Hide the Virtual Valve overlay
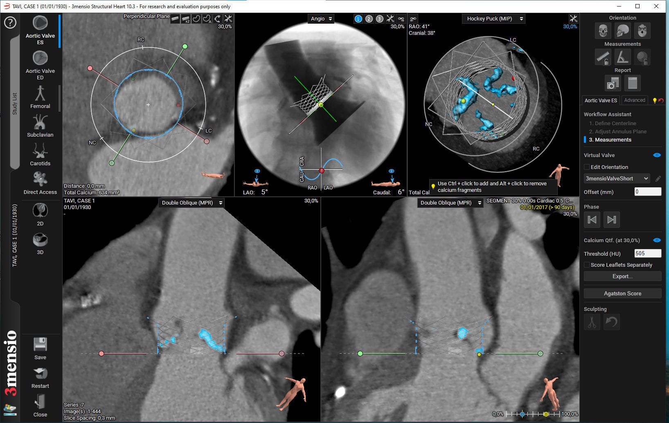The height and width of the screenshot is (423, 669). pyautogui.click(x=657, y=155)
